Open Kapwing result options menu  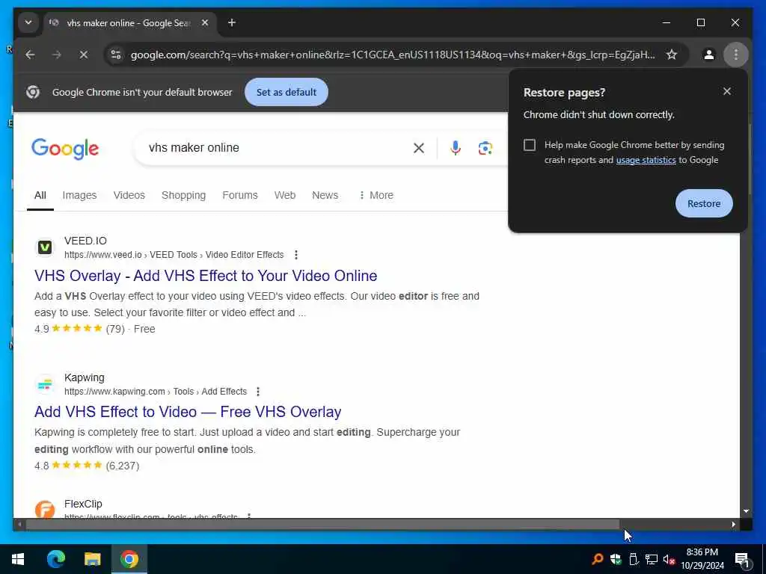pos(258,392)
